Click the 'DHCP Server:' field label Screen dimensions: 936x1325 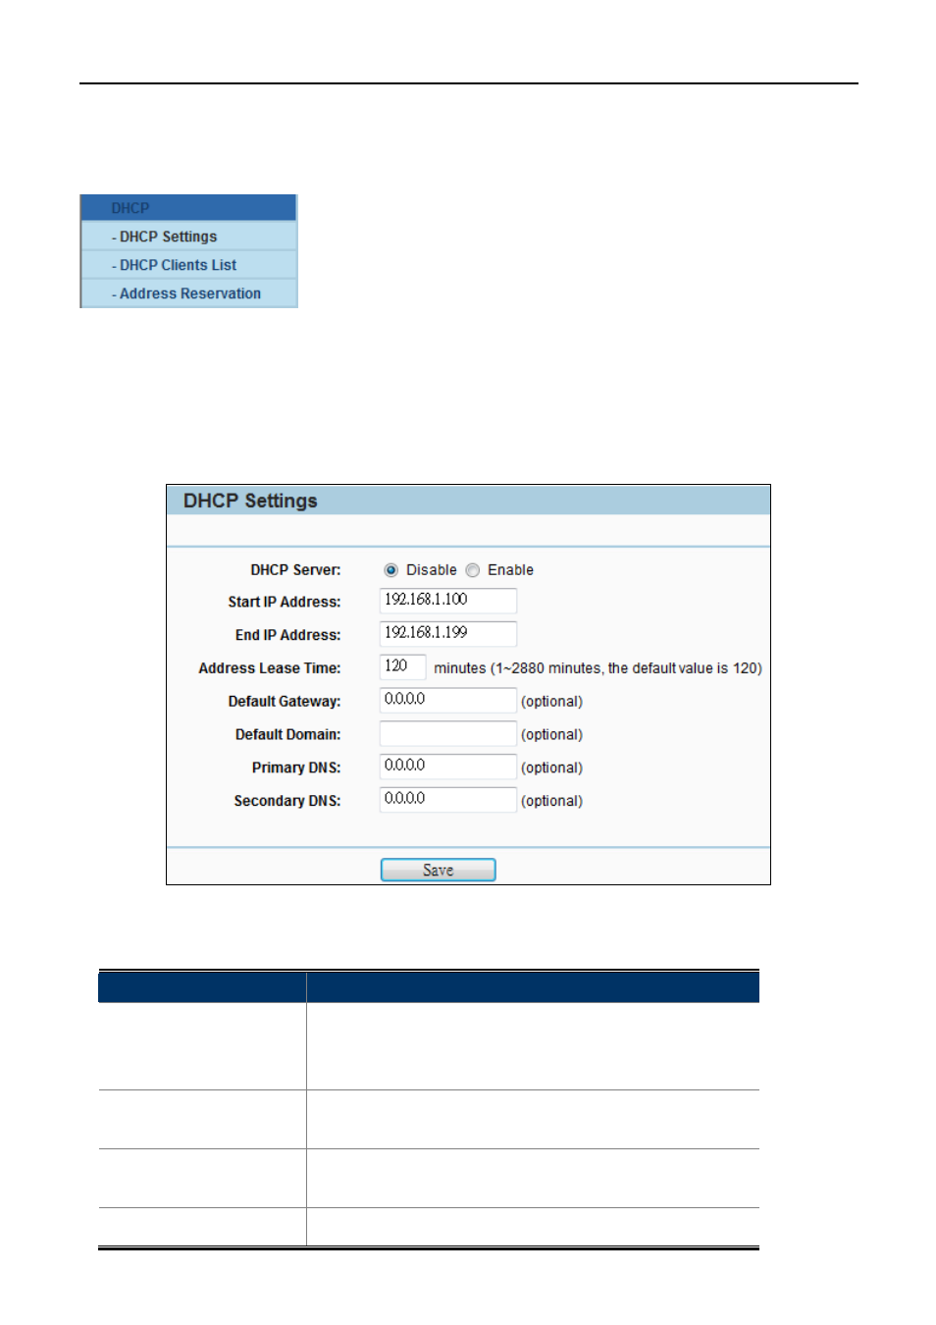[295, 570]
